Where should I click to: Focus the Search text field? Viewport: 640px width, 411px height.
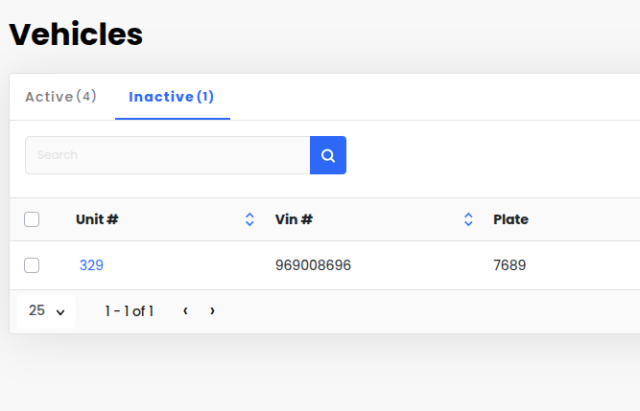[167, 155]
